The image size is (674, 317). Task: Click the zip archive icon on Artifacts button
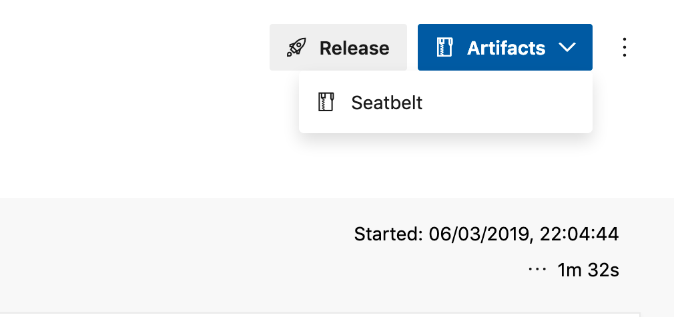tap(444, 47)
